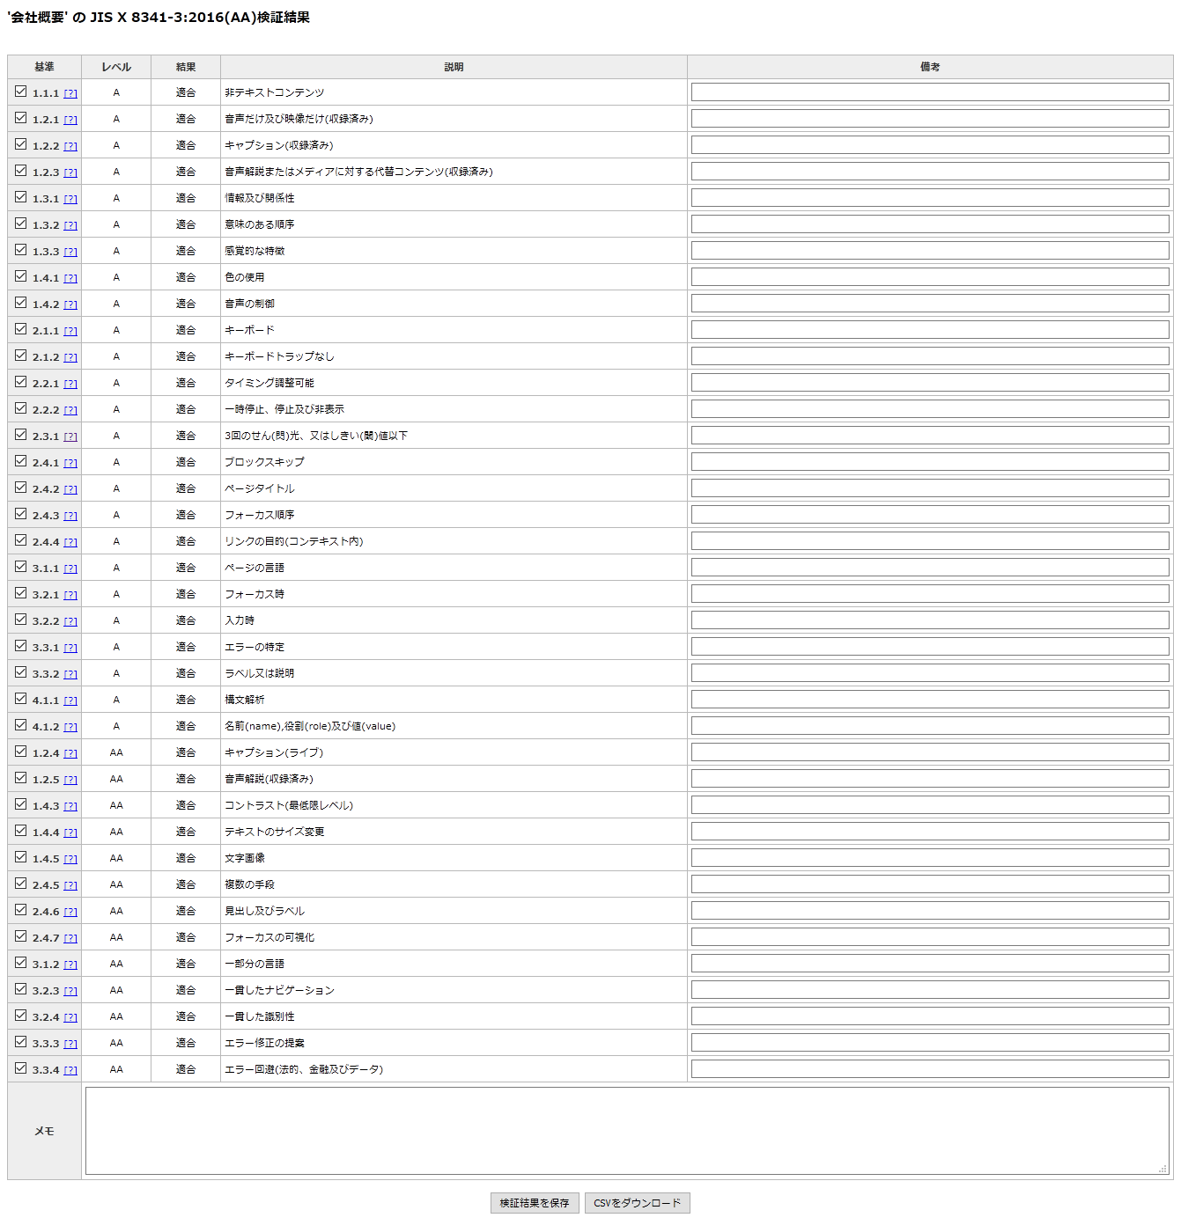Open help link [?] for 3.3.3
This screenshot has height=1225, width=1181.
pyautogui.click(x=70, y=1044)
